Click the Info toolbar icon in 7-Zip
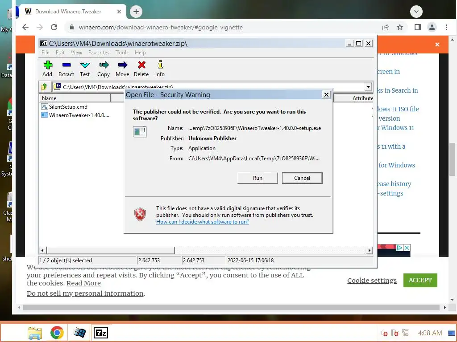The height and width of the screenshot is (342, 457). [160, 69]
